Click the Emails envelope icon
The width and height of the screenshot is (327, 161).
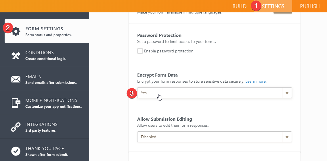(16, 79)
